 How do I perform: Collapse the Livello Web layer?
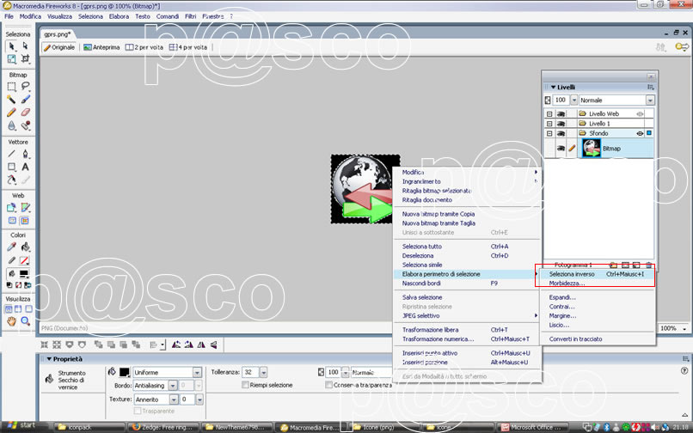tap(549, 114)
